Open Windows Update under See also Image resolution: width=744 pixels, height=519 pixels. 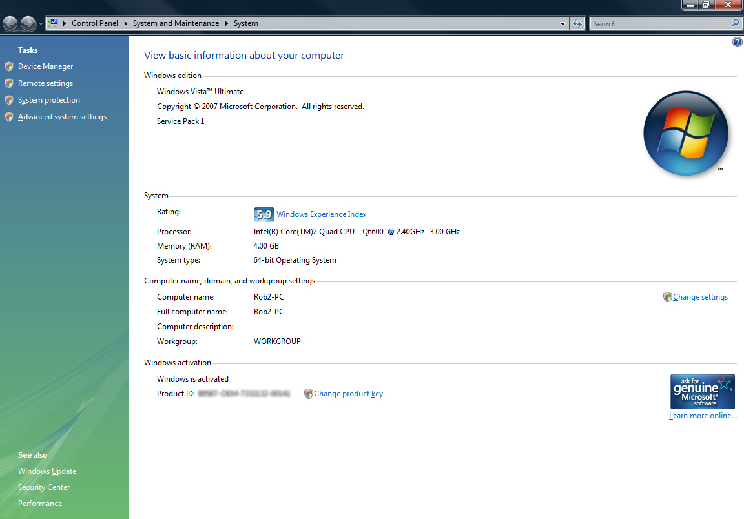coord(47,471)
